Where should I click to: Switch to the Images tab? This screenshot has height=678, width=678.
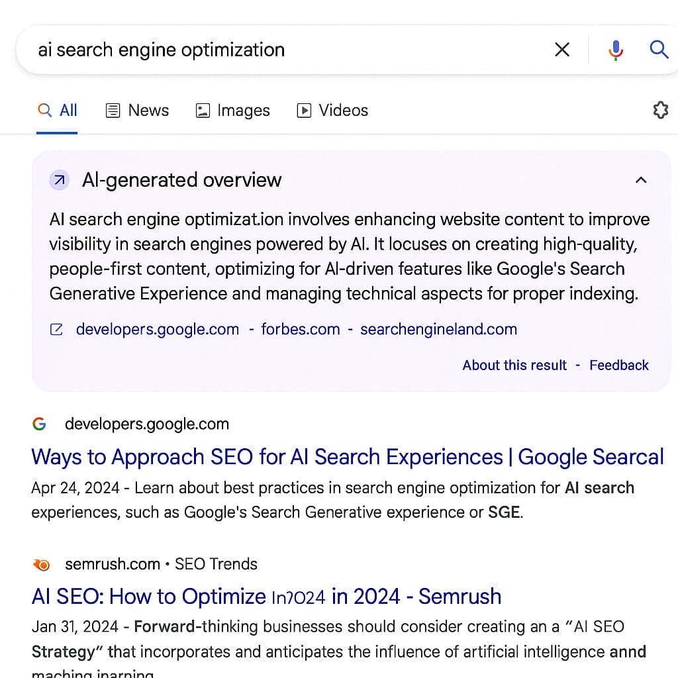tap(232, 110)
